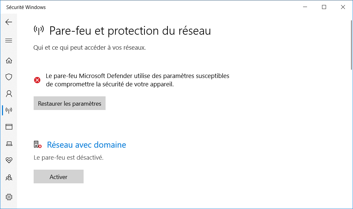Select firewall and network antenna sidebar icon
The width and height of the screenshot is (353, 209).
[x=9, y=110]
